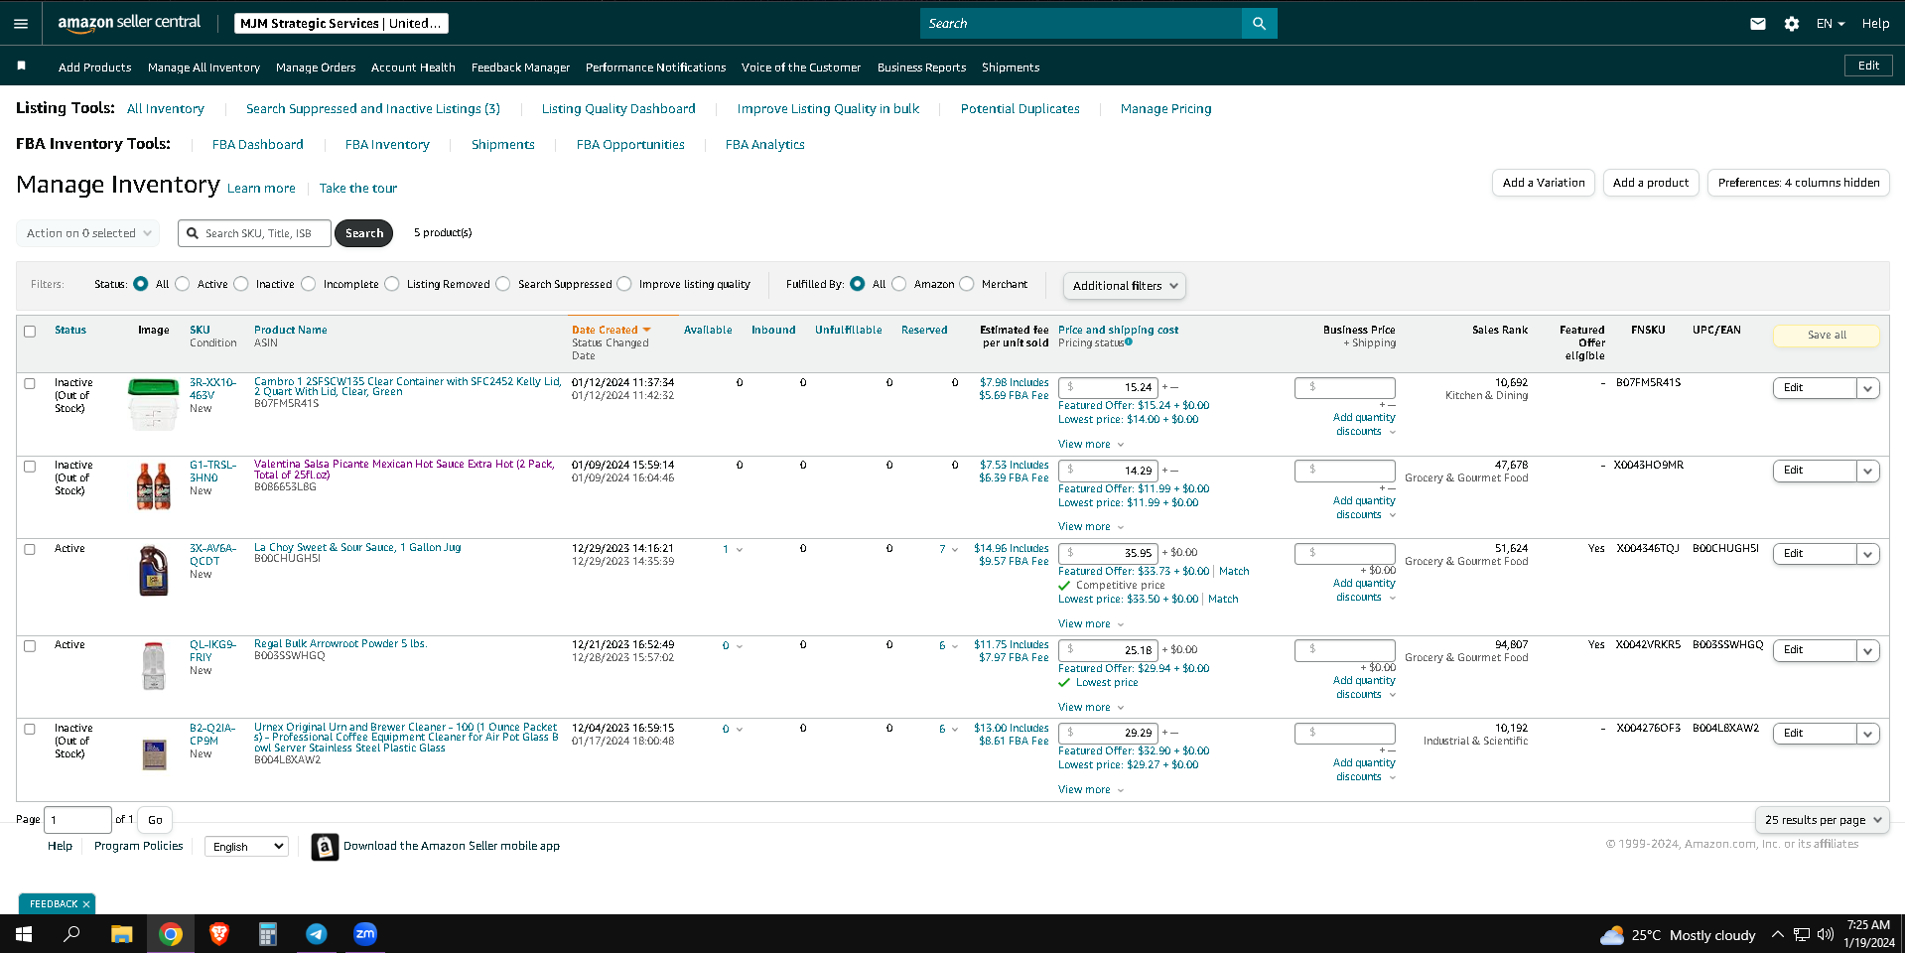The width and height of the screenshot is (1905, 953).
Task: Open the English language selector
Action: 247,847
